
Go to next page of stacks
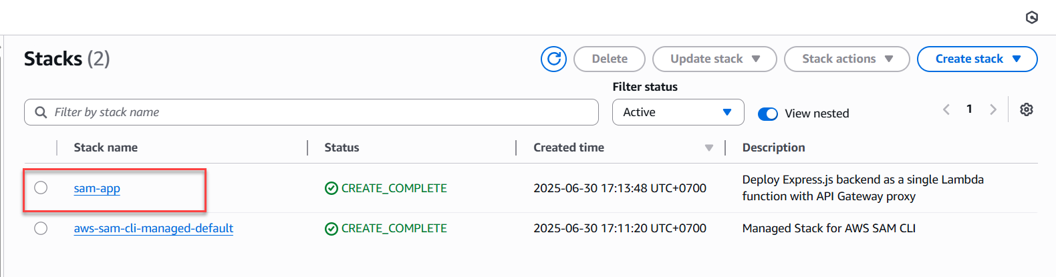click(993, 109)
